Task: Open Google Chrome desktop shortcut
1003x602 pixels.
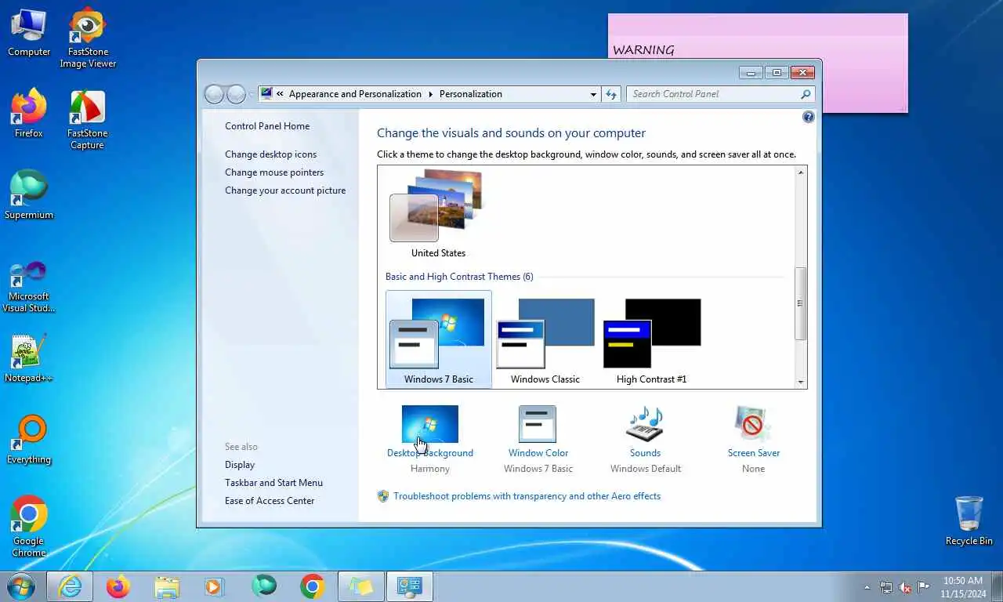Action: click(x=29, y=526)
